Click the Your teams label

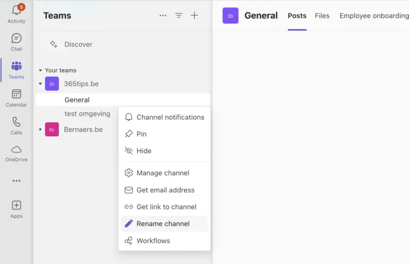pos(61,70)
